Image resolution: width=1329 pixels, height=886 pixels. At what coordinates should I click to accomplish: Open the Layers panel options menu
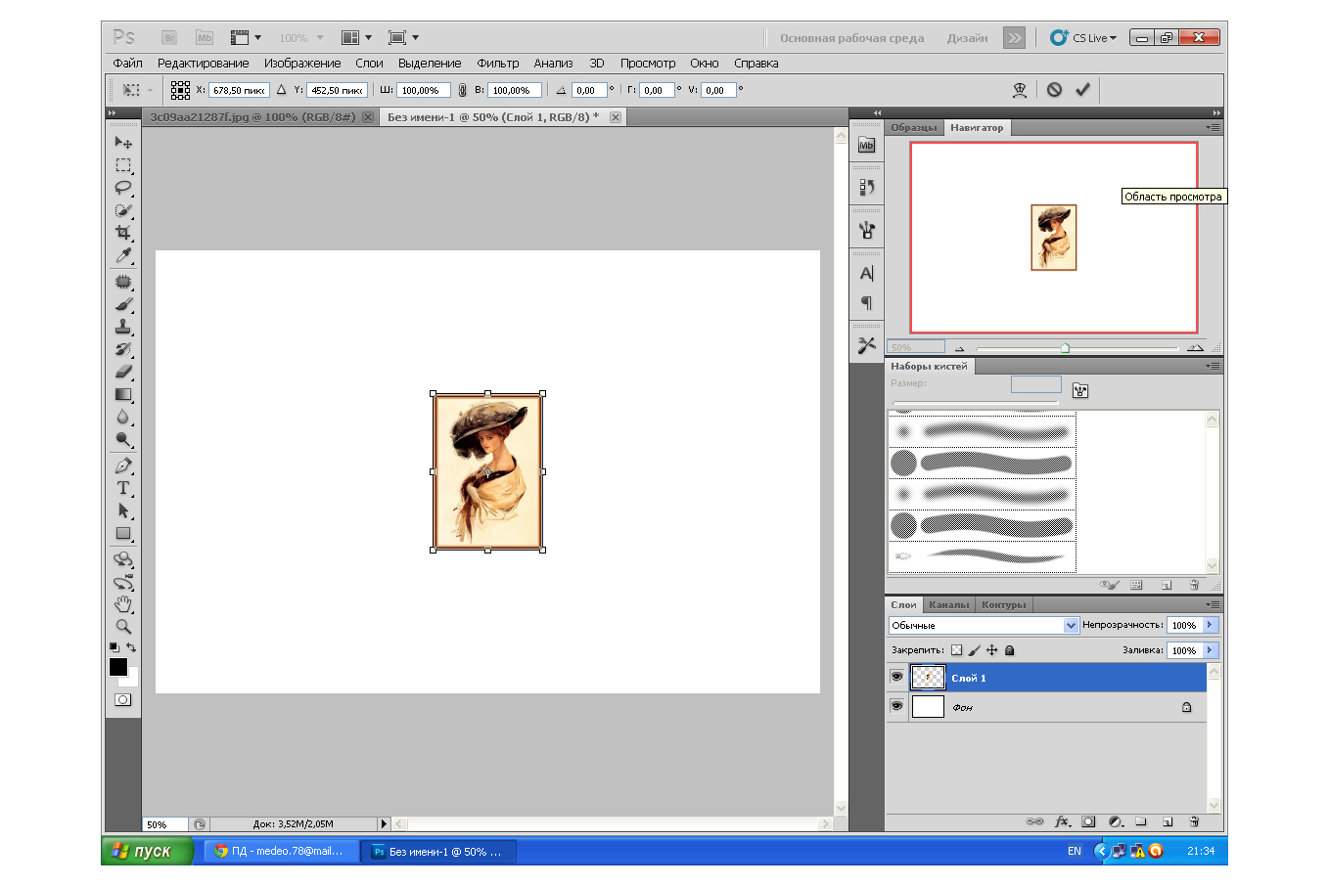[x=1213, y=604]
